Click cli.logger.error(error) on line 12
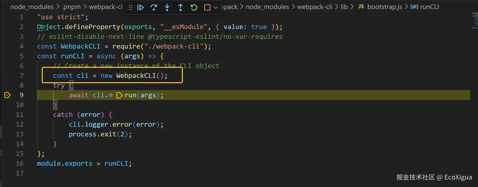The image size is (478, 187). click(114, 125)
